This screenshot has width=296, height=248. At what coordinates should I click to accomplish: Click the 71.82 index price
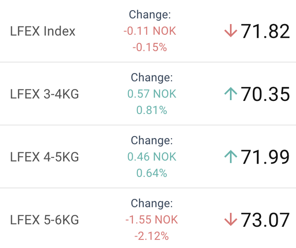pos(265,31)
